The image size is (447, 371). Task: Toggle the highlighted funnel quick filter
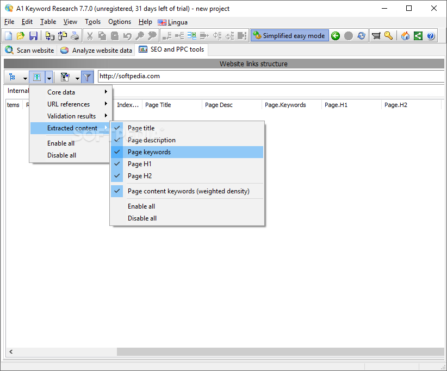click(x=87, y=77)
